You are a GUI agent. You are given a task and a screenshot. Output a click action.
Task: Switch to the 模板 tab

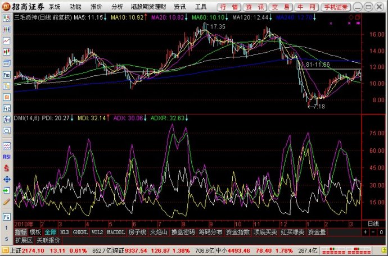click(35, 232)
